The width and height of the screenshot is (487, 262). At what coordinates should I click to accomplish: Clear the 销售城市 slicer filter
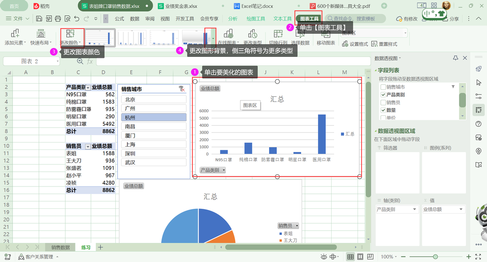[x=182, y=89]
